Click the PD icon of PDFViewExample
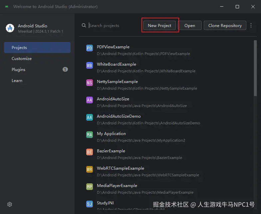The height and width of the screenshot is (214, 261). tap(89, 48)
